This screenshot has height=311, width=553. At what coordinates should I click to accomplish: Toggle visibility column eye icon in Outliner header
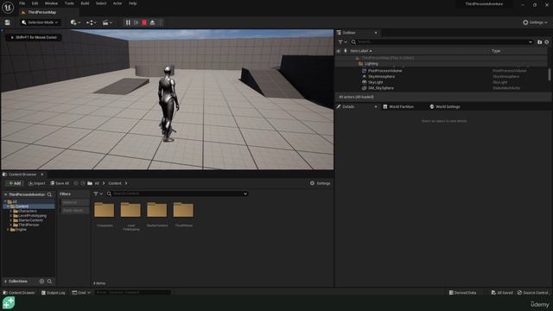339,51
